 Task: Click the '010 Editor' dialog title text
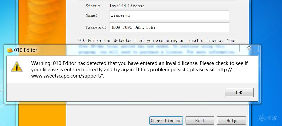26,50
